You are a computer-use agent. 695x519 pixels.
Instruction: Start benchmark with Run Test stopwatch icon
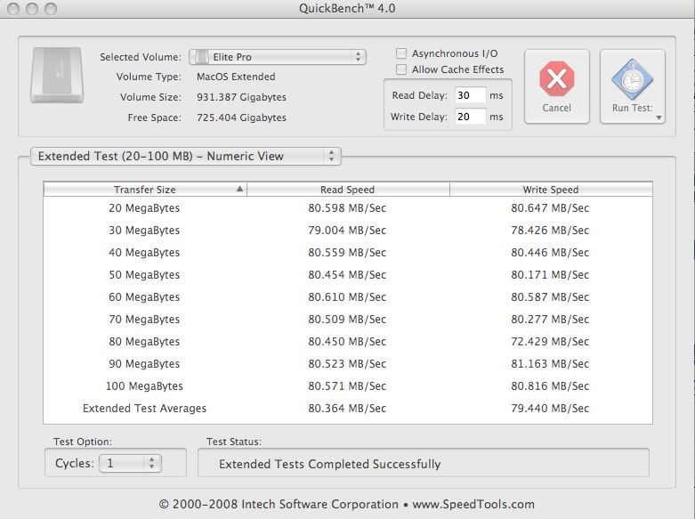pos(632,79)
